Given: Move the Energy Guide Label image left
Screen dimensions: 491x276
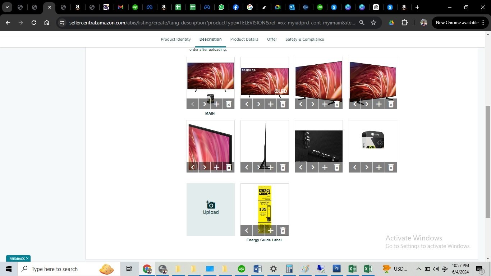Looking at the screenshot, I should pos(247,231).
